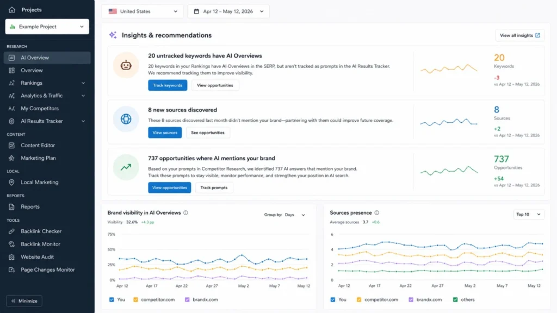Image resolution: width=557 pixels, height=313 pixels.
Task: Expand the AI Results Tracker chevron
Action: 83,121
